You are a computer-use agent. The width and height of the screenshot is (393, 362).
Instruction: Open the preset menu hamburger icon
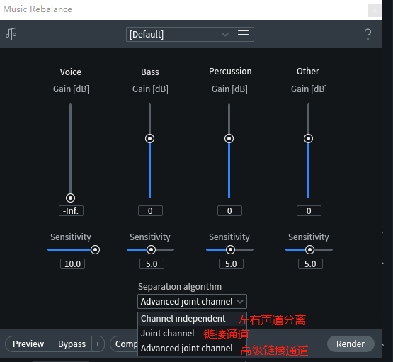pyautogui.click(x=243, y=34)
